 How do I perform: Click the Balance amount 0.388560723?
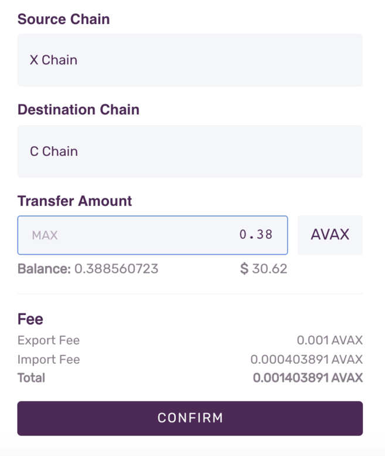[116, 269]
